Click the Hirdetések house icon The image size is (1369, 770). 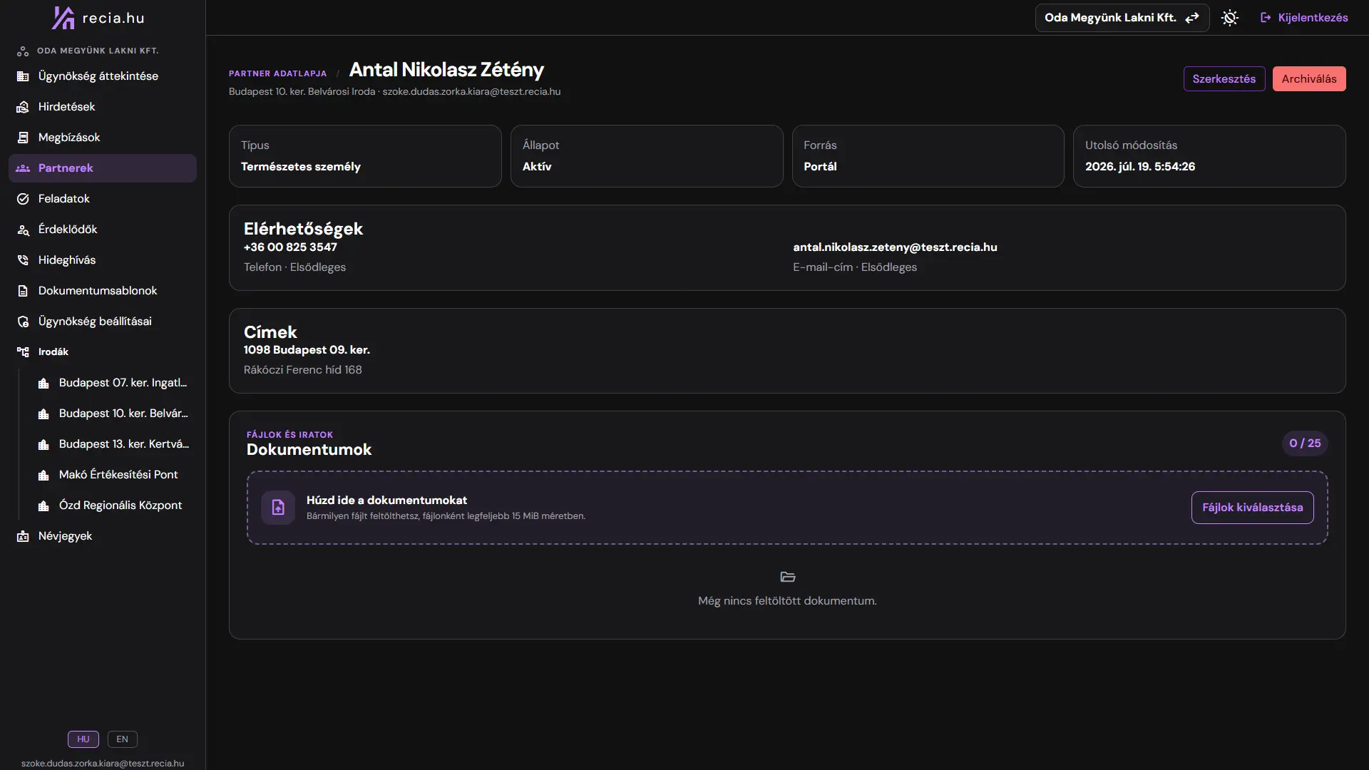pyautogui.click(x=23, y=107)
